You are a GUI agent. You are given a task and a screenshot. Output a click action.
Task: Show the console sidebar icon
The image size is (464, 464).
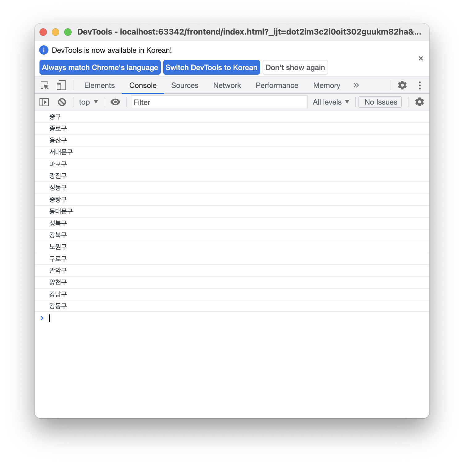click(44, 102)
